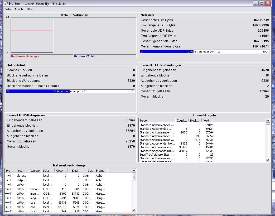Image resolution: width=275 pixels, height=216 pixels.
Task: Click the Netzwerkverbindungen list scroll down arrow
Action: coord(134,210)
